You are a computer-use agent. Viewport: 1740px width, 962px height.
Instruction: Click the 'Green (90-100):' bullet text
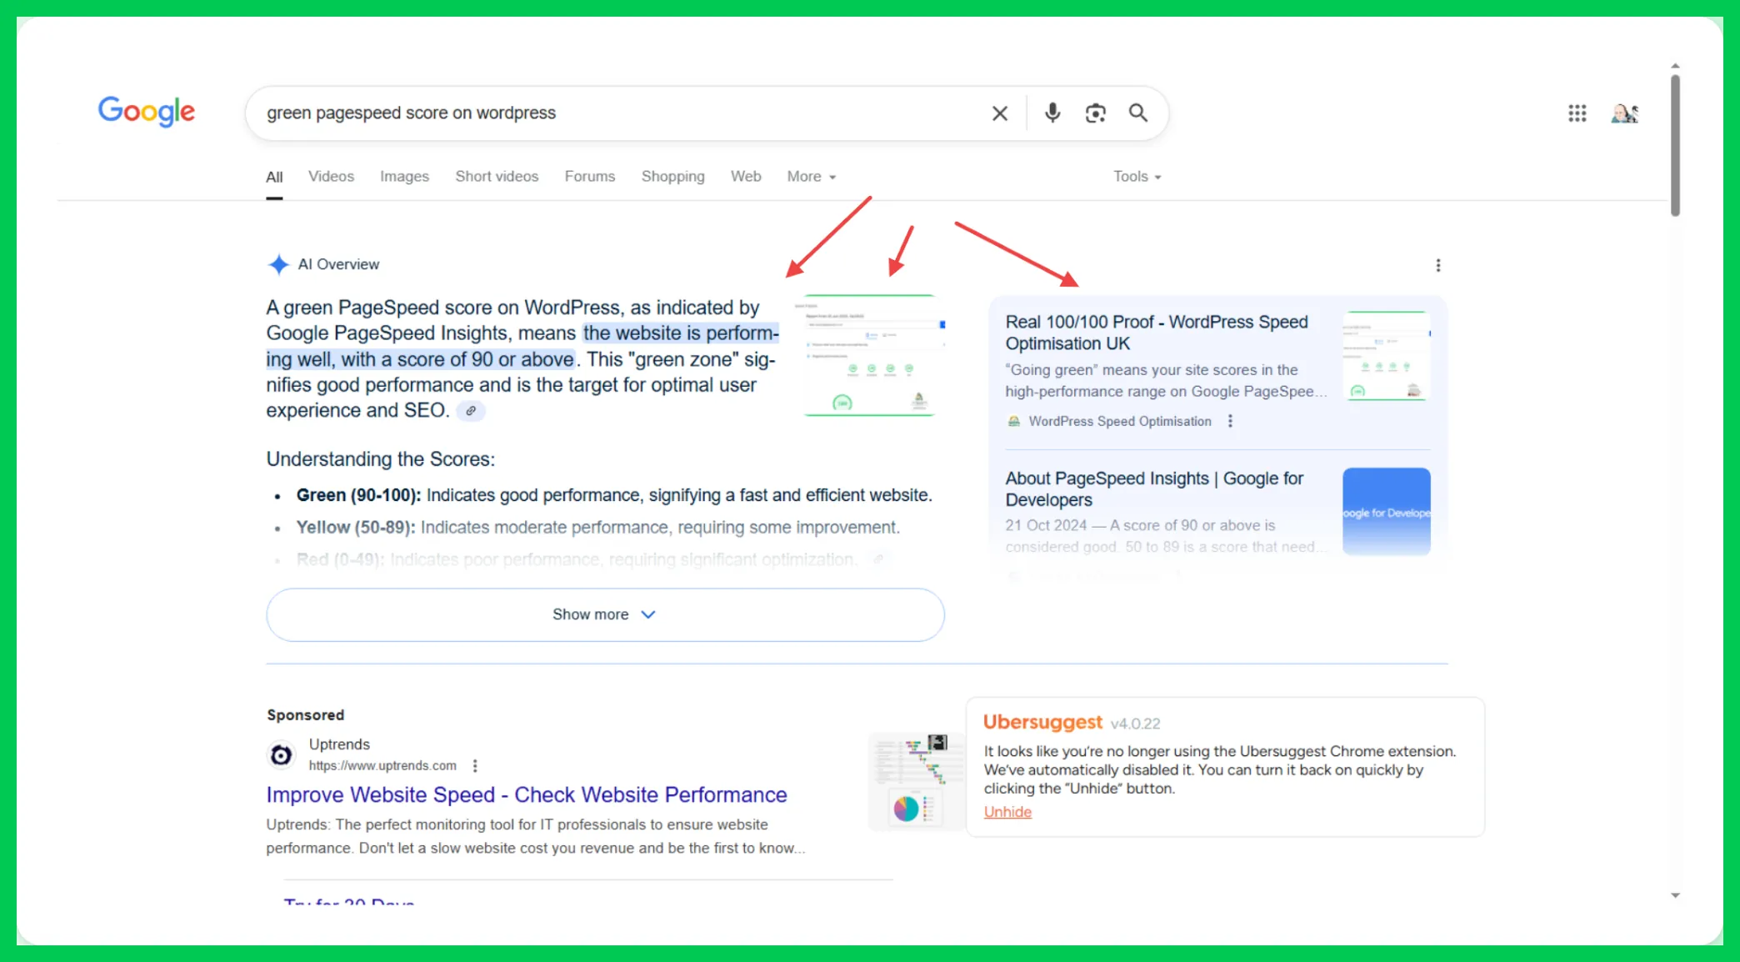coord(358,495)
